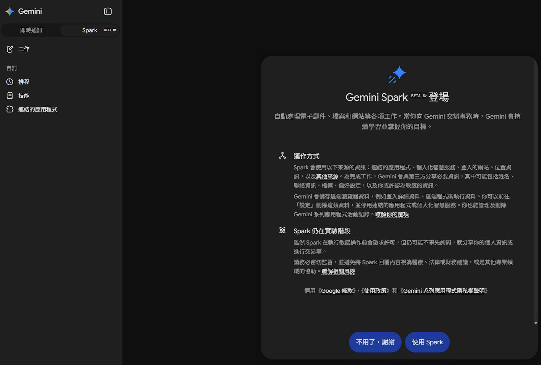Click the Spark 仍在實驗階段 heading
This screenshot has width=541, height=365.
(x=322, y=231)
